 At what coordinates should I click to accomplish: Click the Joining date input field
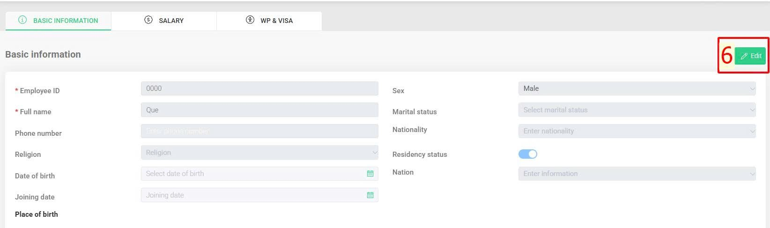(x=259, y=195)
